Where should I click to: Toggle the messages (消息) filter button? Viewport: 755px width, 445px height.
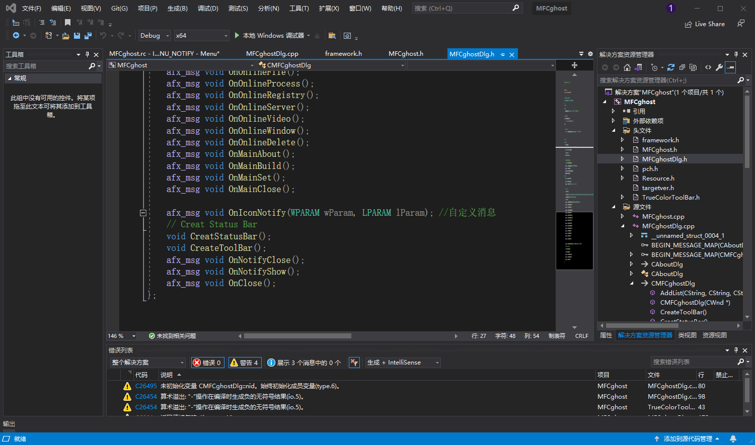pos(304,363)
